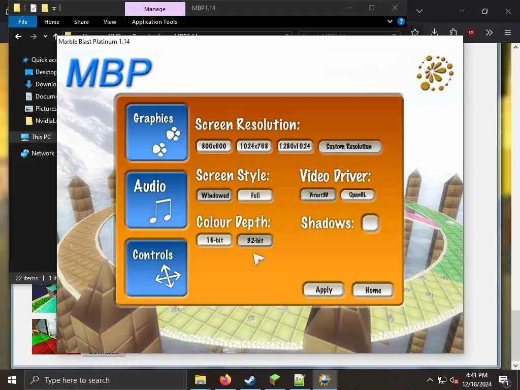Screen dimensions: 520x390
Task: Open the browser list-all-tabs chevron
Action: tap(419, 11)
